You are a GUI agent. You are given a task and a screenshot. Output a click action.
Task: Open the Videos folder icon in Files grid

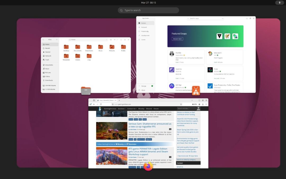pos(78,56)
